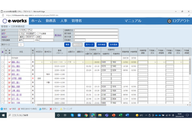Open Zoom from the taskbar

tap(79, 115)
